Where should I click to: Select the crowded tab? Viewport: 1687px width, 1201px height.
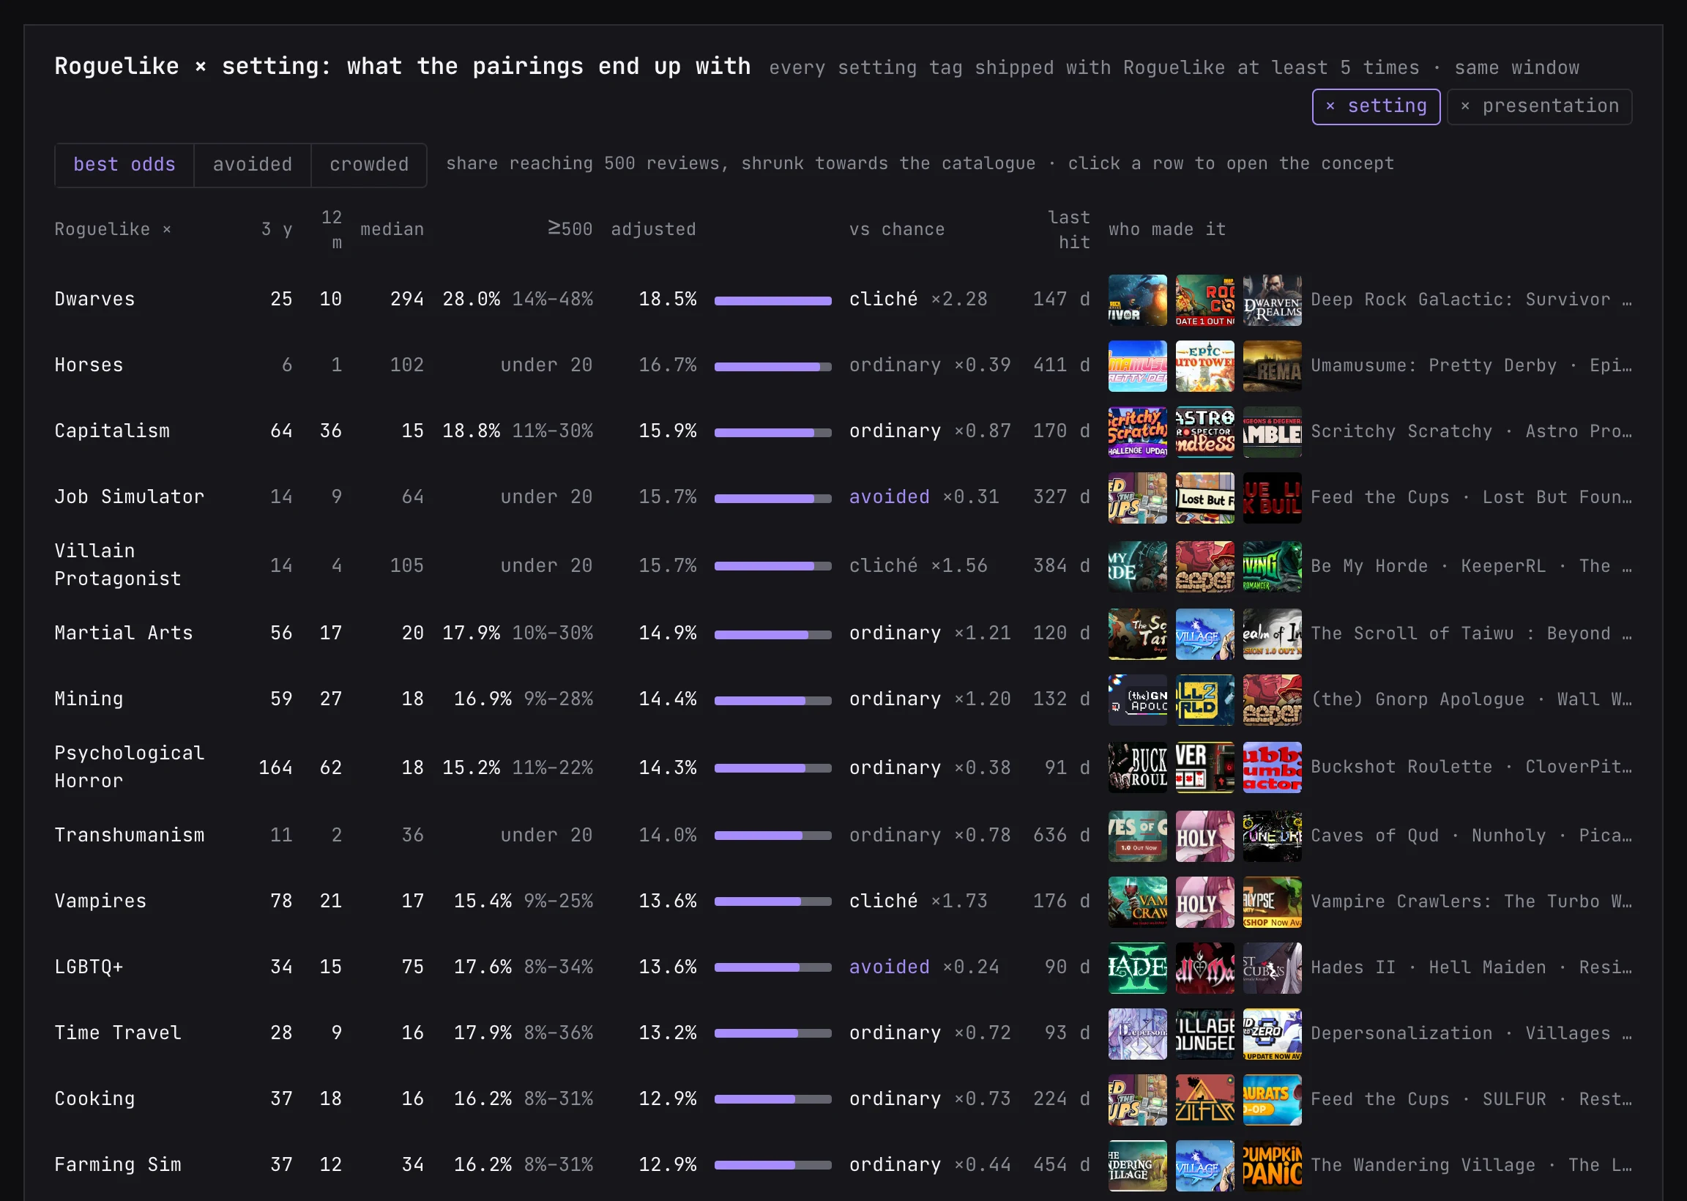(369, 165)
